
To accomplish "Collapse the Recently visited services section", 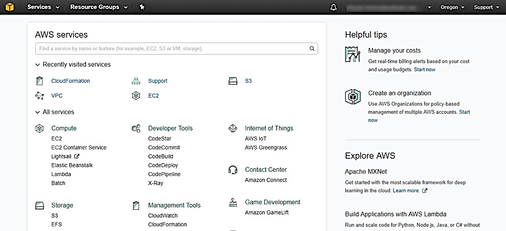I will [73, 65].
